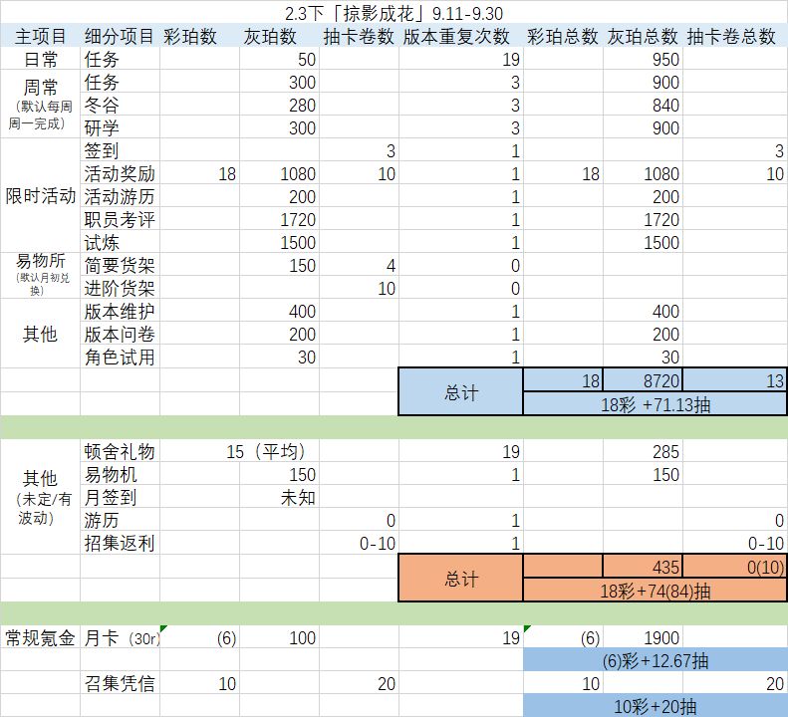This screenshot has width=788, height=717.
Task: Click the 招集返利 row label
Action: pos(120,543)
